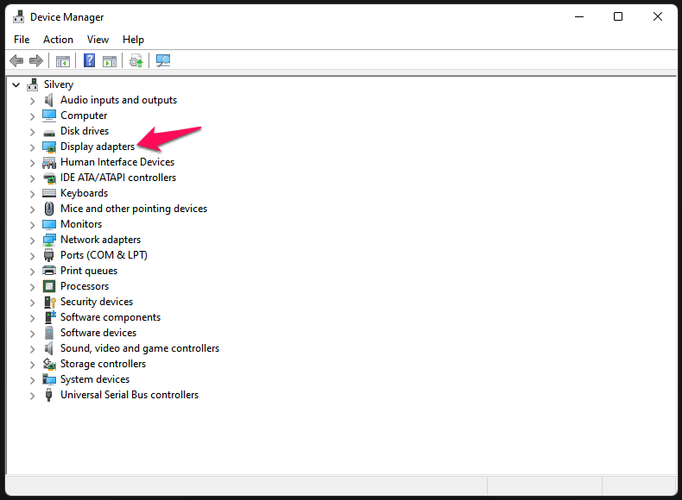The image size is (682, 500).
Task: Select the Software devices label
Action: click(x=98, y=332)
